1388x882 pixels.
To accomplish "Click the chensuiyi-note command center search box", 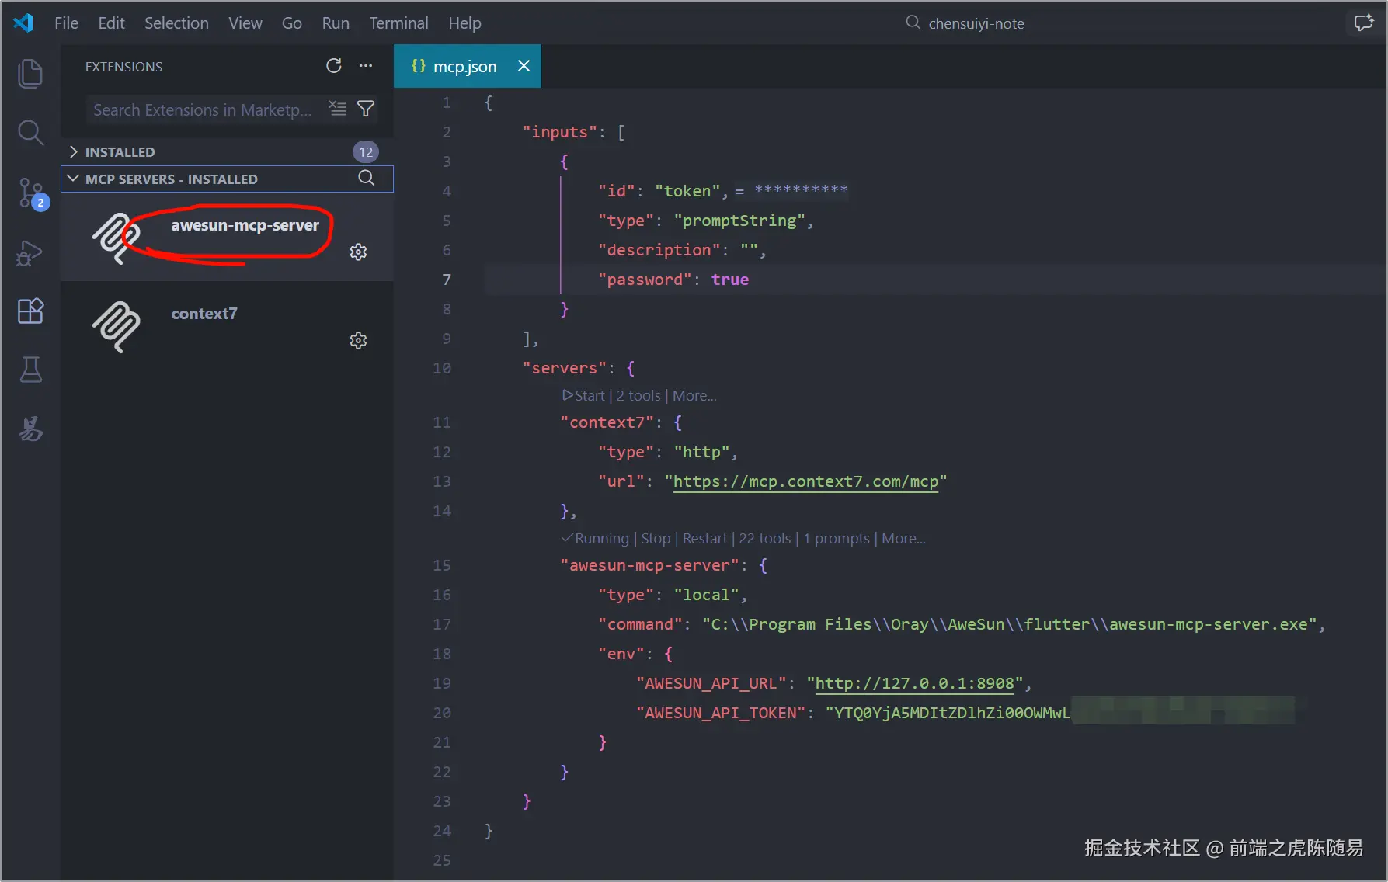I will click(x=965, y=23).
